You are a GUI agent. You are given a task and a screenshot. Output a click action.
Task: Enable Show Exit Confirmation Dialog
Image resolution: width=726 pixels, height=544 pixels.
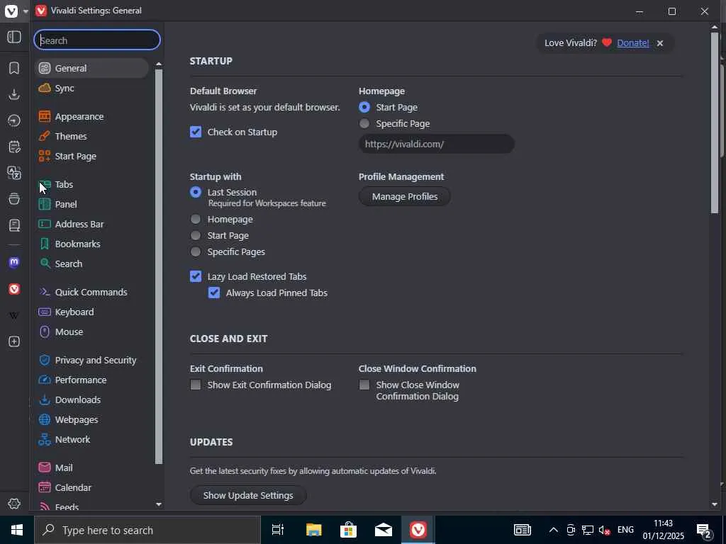click(196, 385)
